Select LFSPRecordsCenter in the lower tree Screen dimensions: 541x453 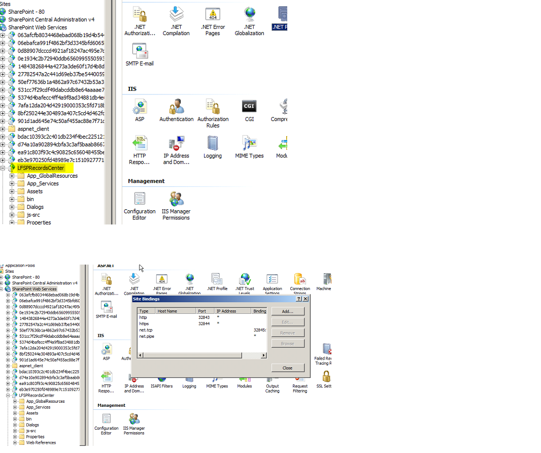point(37,395)
